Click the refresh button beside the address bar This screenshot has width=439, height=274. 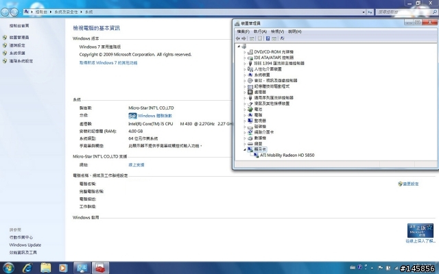(370, 12)
